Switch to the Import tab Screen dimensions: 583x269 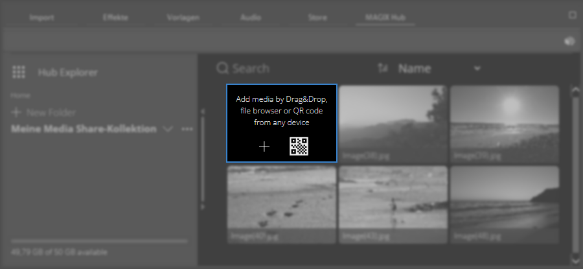pos(41,18)
